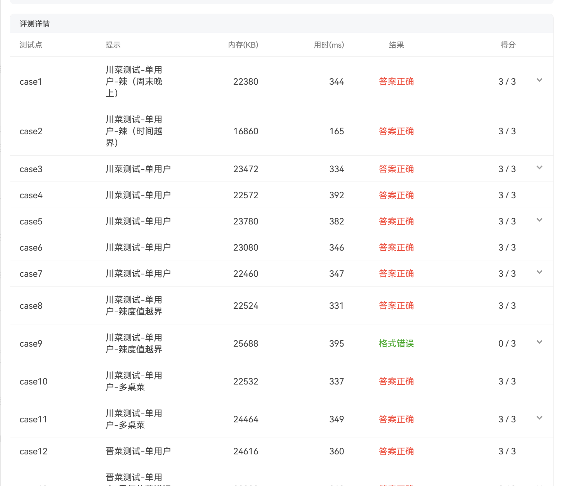This screenshot has width=562, height=486.
Task: Click memory value 16860
Action: click(x=246, y=131)
